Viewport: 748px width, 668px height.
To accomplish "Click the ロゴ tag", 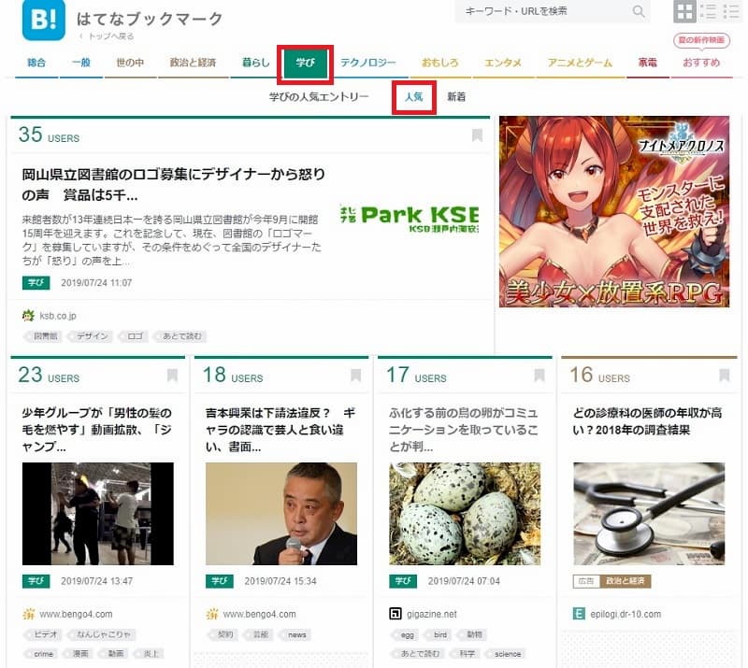I will pyautogui.click(x=134, y=336).
